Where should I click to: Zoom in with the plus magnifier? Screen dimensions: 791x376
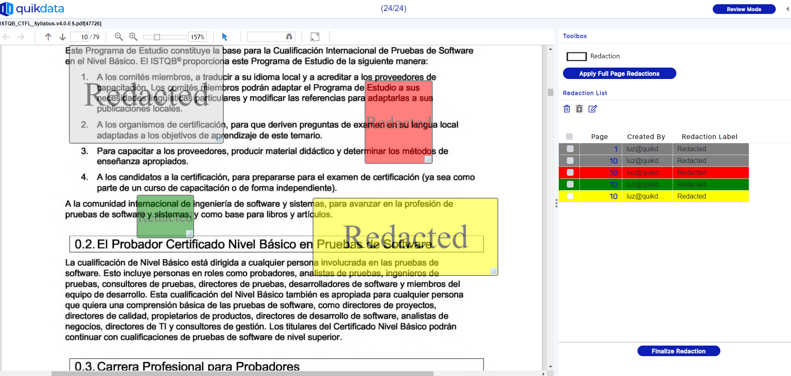pos(133,37)
